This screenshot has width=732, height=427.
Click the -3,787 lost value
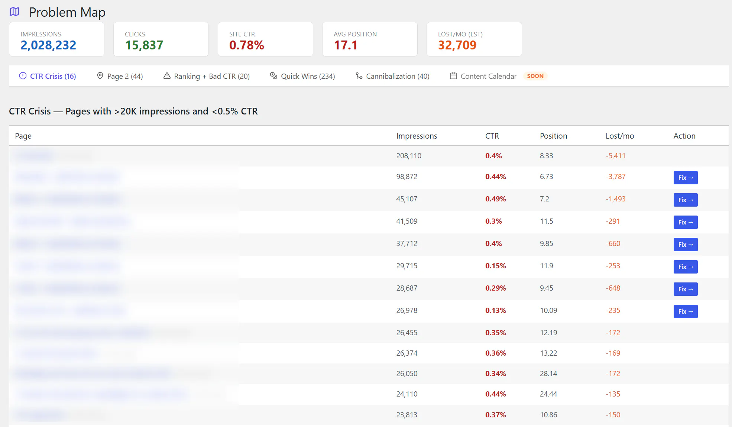615,177
